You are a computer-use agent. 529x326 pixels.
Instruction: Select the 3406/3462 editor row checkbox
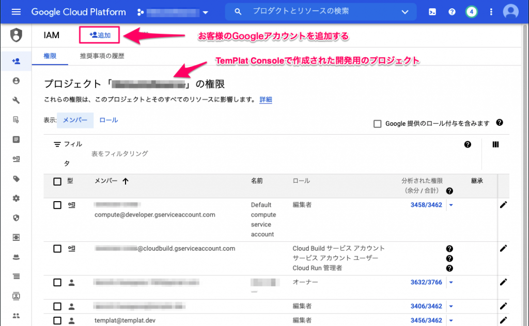(x=57, y=306)
